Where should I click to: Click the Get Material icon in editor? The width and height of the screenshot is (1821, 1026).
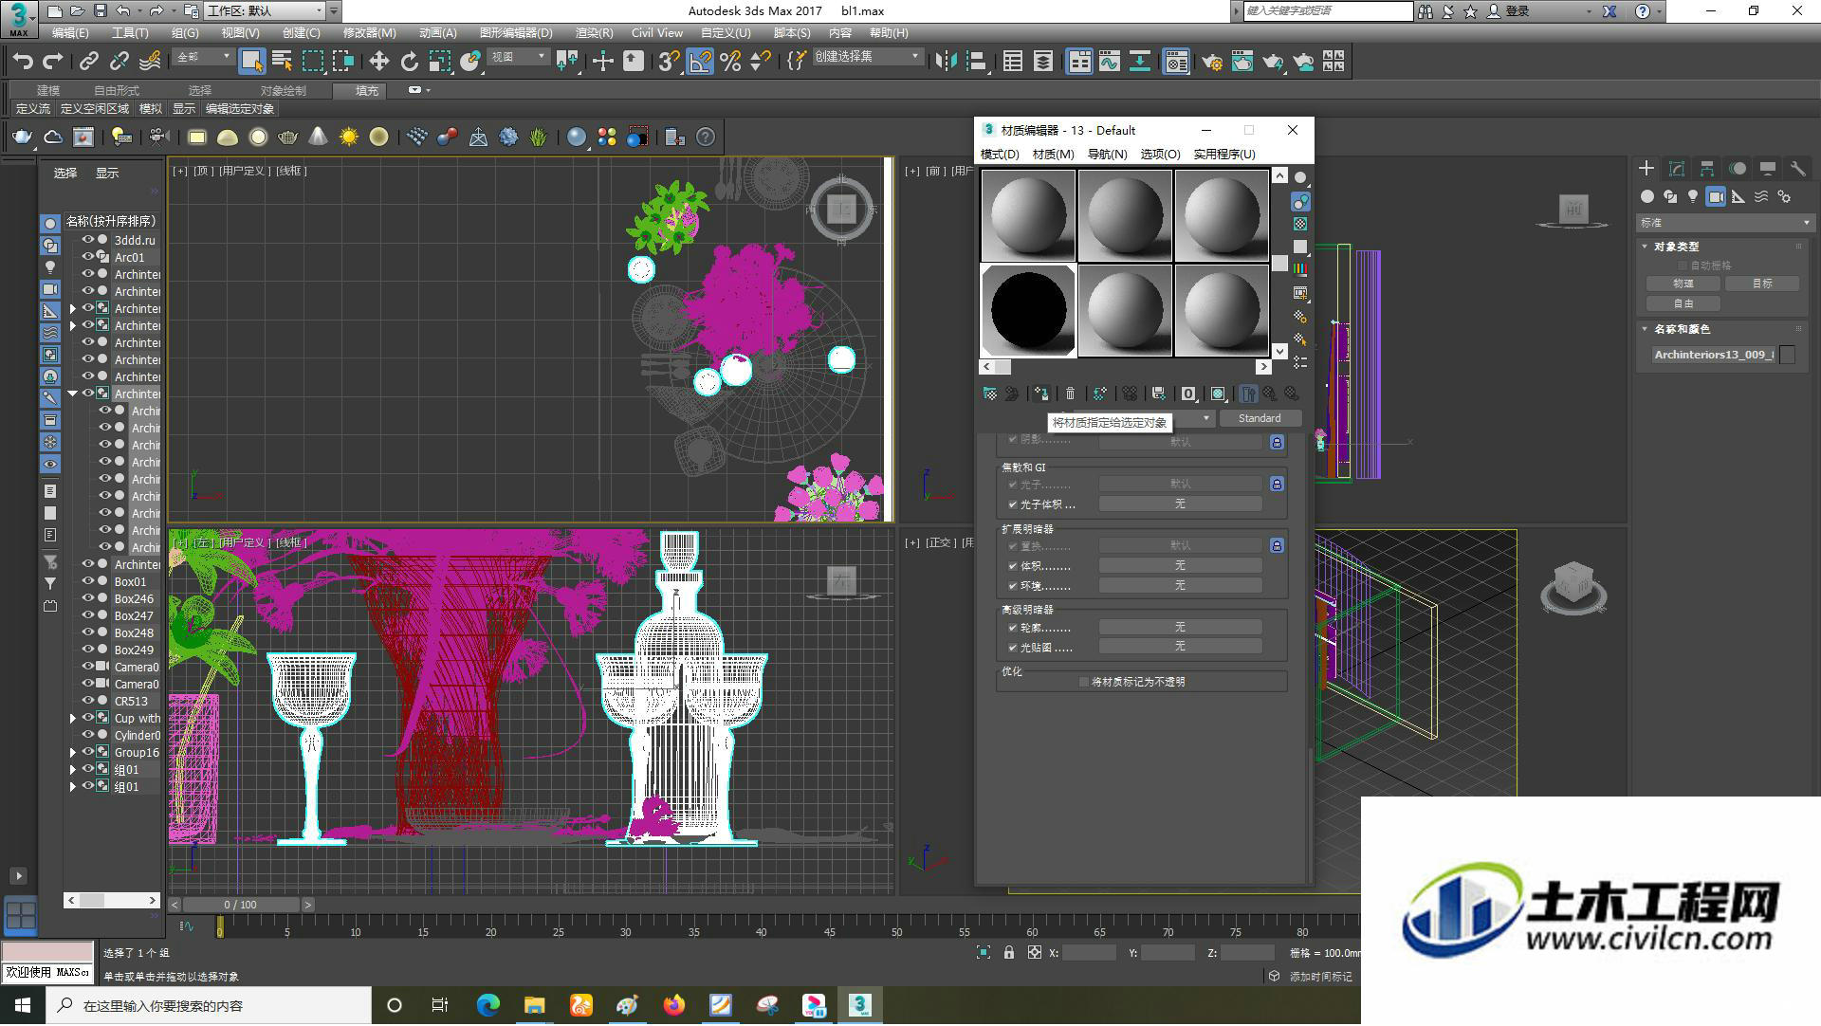click(990, 394)
